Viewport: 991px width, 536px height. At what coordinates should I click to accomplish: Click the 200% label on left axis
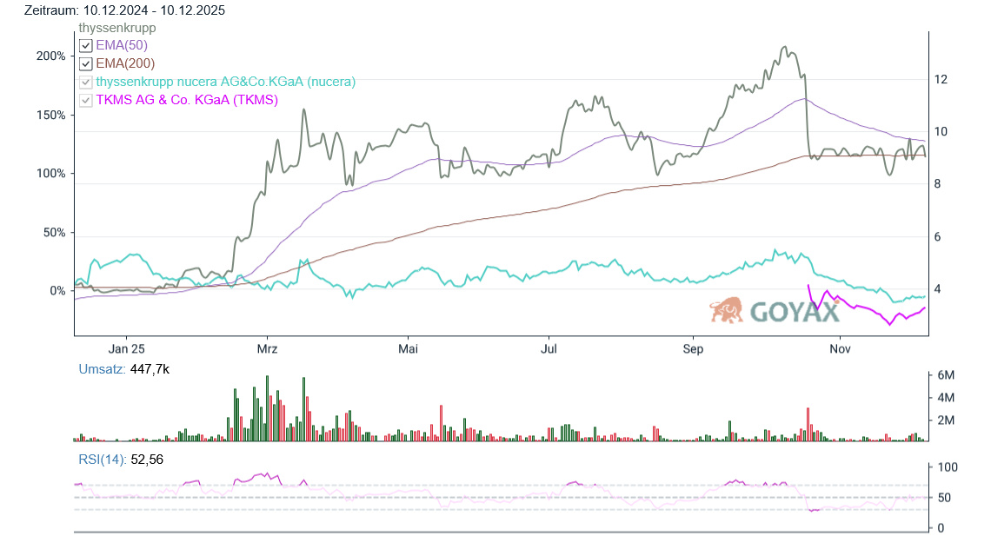pos(50,56)
